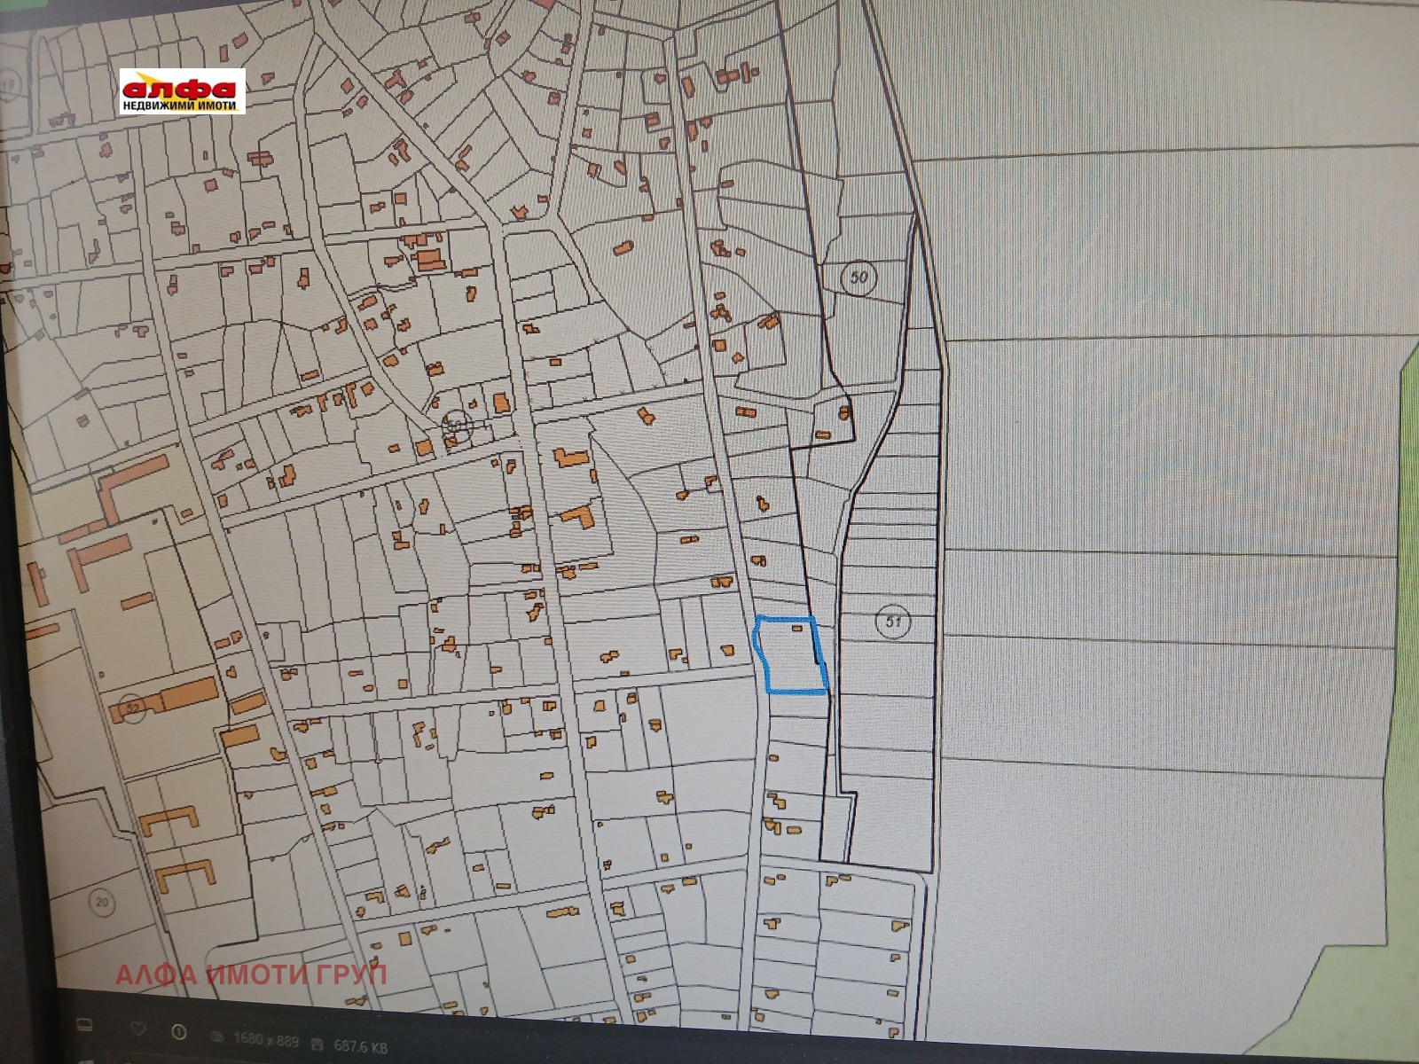Click the circled district marker at map center

(x=458, y=425)
